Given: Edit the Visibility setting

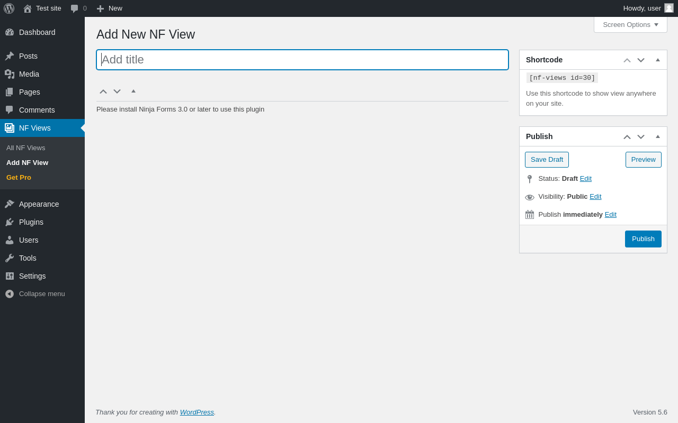Looking at the screenshot, I should click(595, 197).
